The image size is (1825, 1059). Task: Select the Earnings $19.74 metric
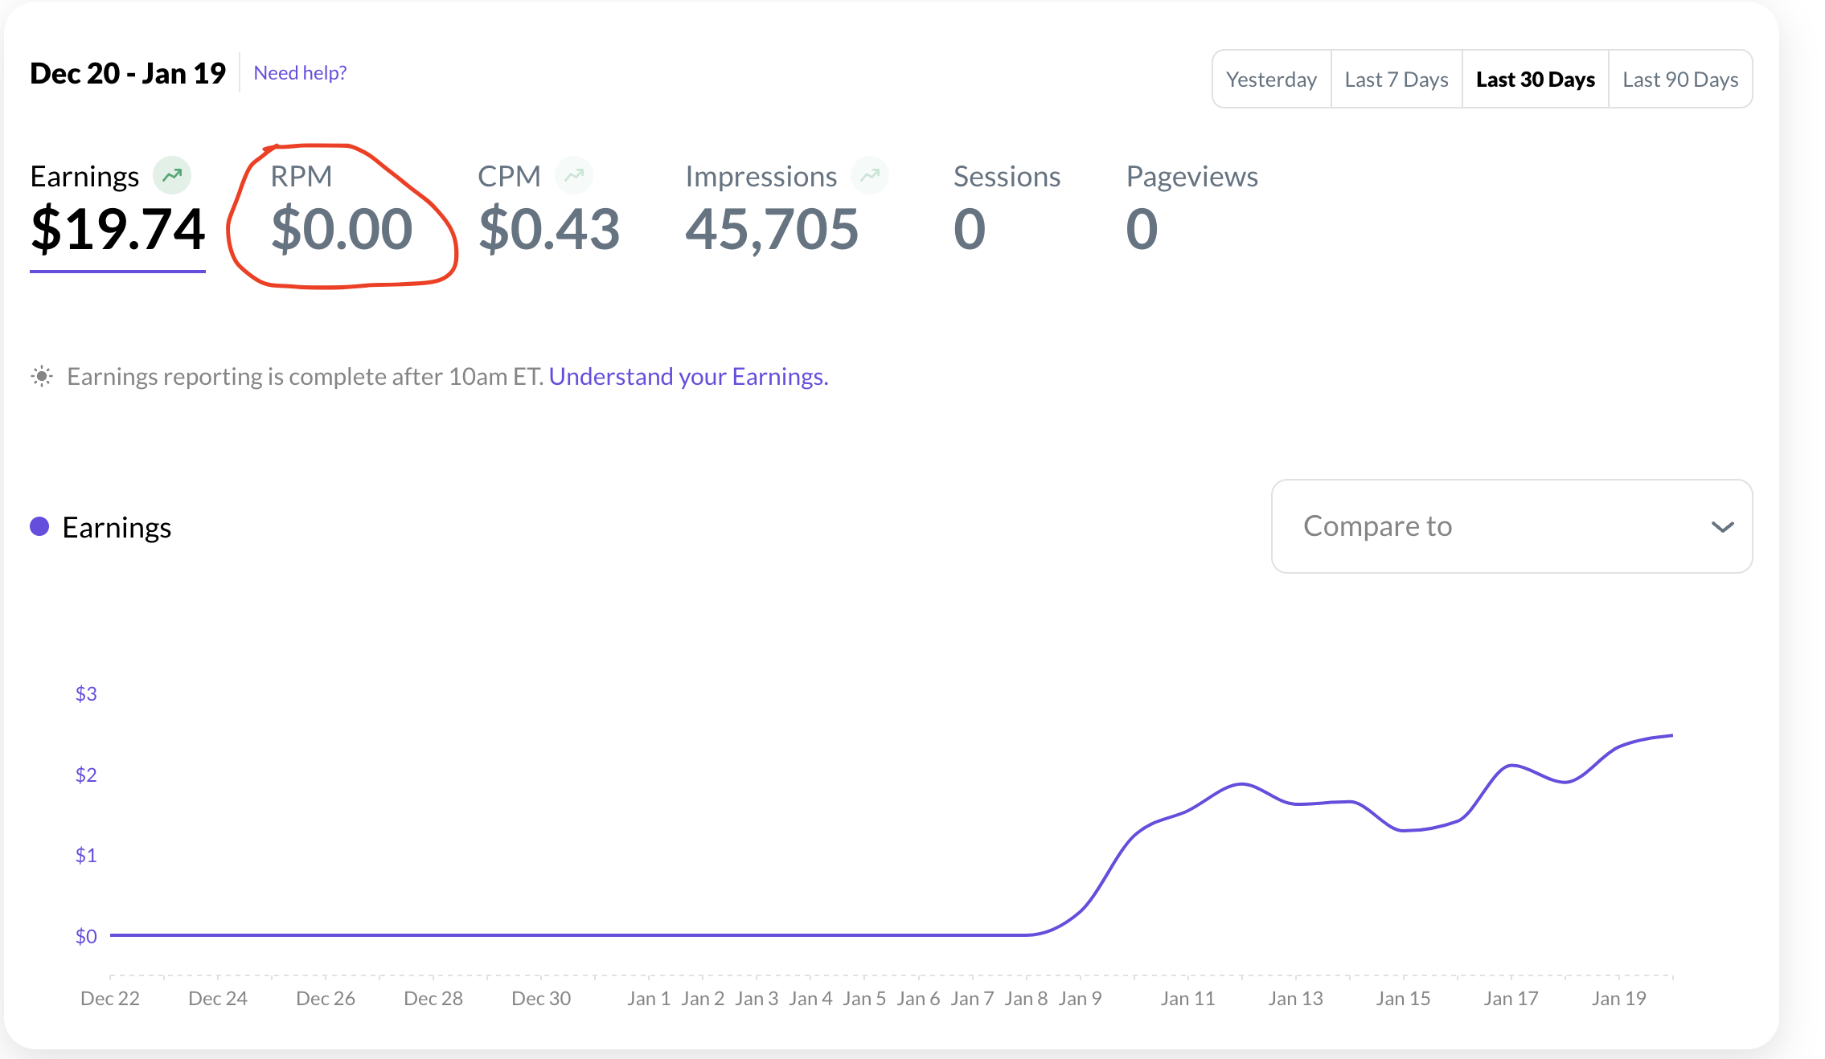click(117, 227)
